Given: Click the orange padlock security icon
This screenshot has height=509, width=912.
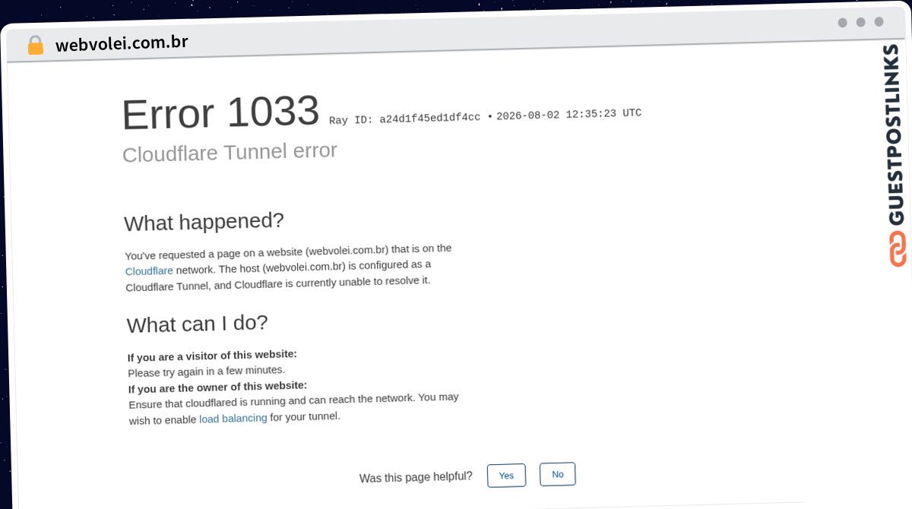Looking at the screenshot, I should (x=36, y=46).
